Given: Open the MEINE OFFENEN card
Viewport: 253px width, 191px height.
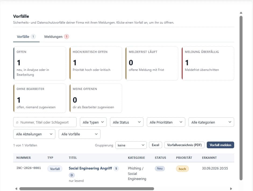Looking at the screenshot, I should 96,98.
